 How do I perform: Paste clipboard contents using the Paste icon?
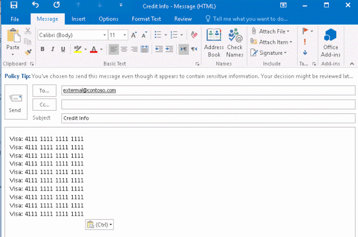coord(13,36)
